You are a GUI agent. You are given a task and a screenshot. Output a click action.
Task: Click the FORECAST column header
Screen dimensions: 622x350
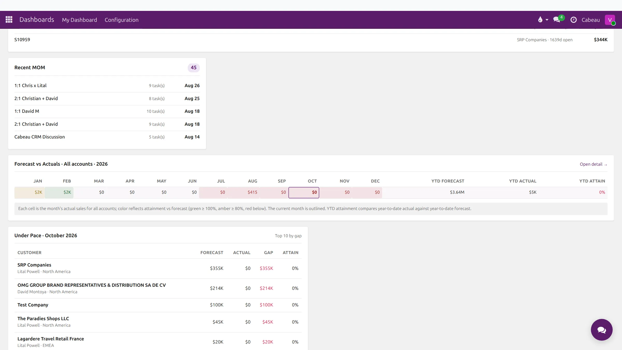[x=212, y=253]
